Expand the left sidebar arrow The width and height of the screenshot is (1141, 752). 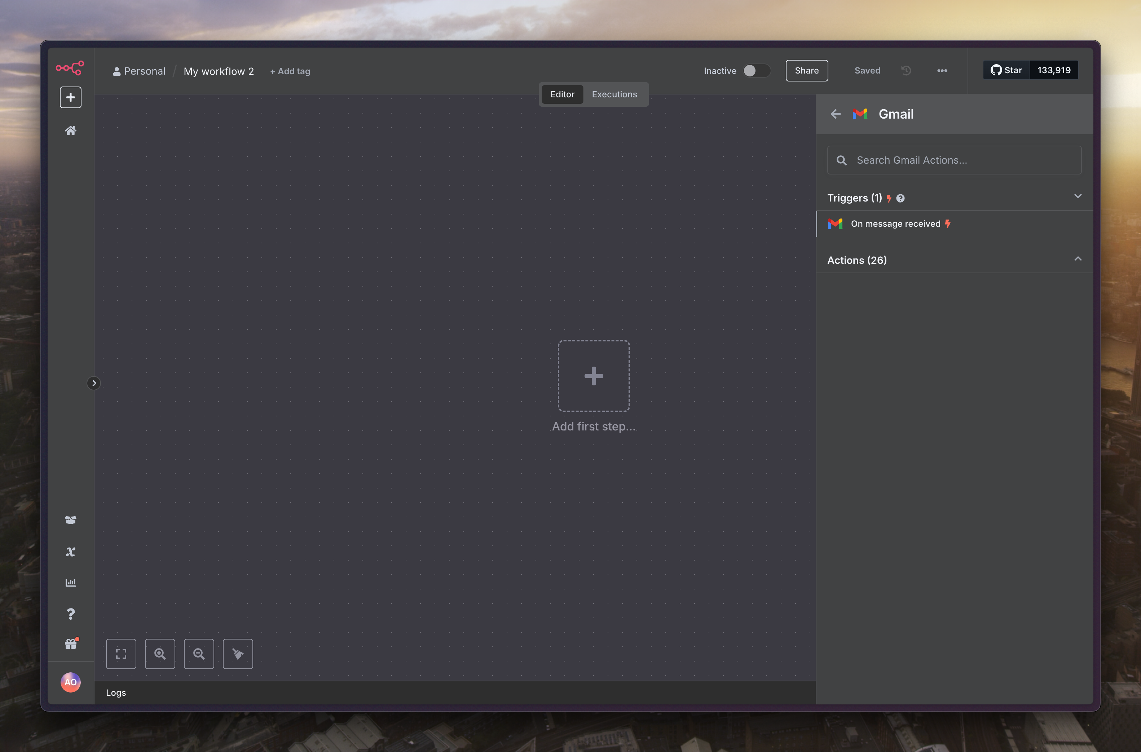click(x=94, y=383)
